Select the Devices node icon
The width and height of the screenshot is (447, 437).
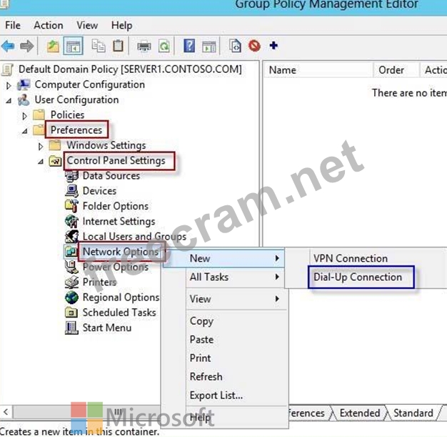71,191
